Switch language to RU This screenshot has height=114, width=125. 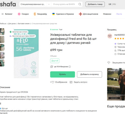pos(114,4)
